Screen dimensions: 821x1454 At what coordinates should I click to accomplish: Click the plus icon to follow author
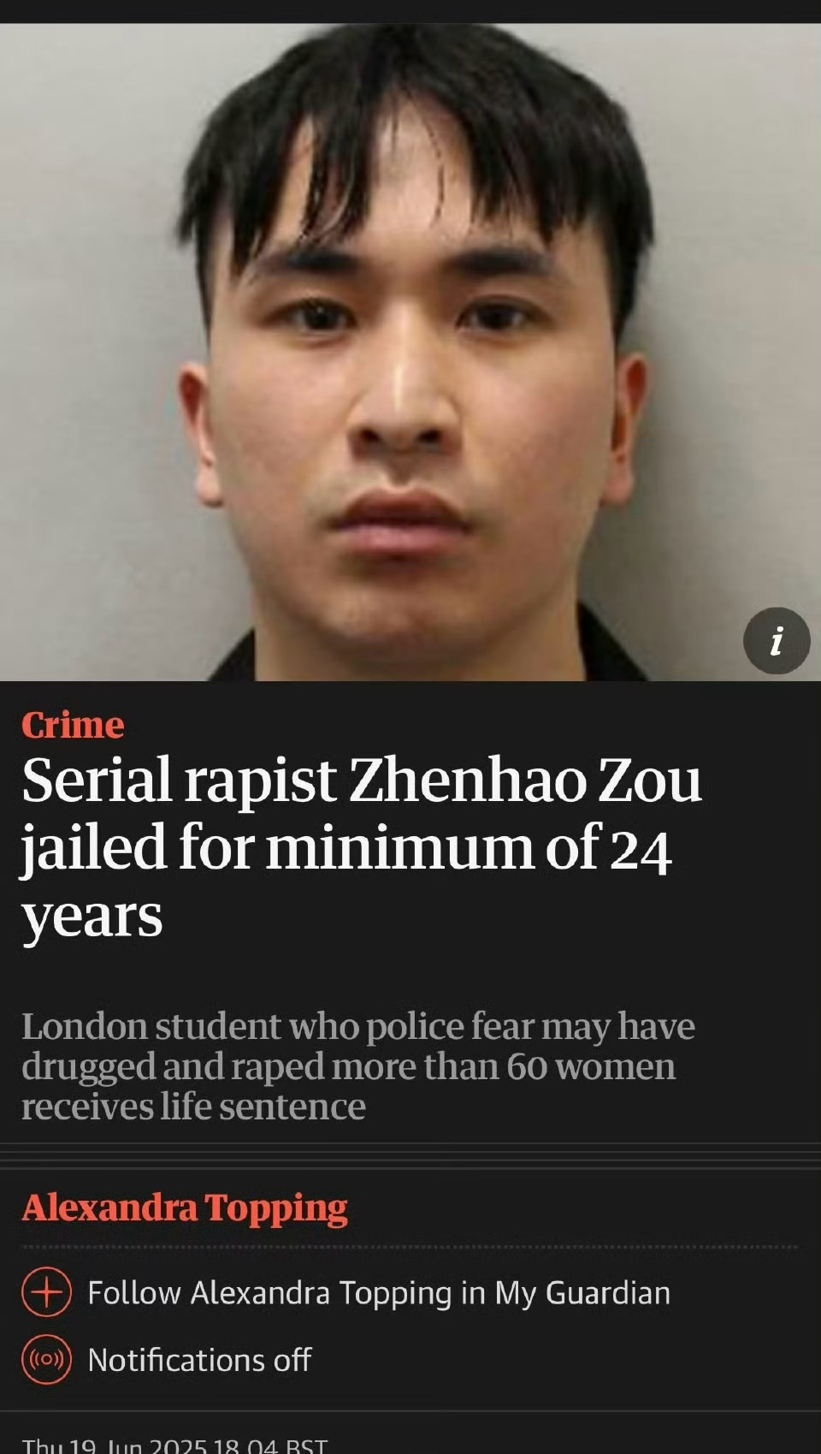tap(46, 1291)
